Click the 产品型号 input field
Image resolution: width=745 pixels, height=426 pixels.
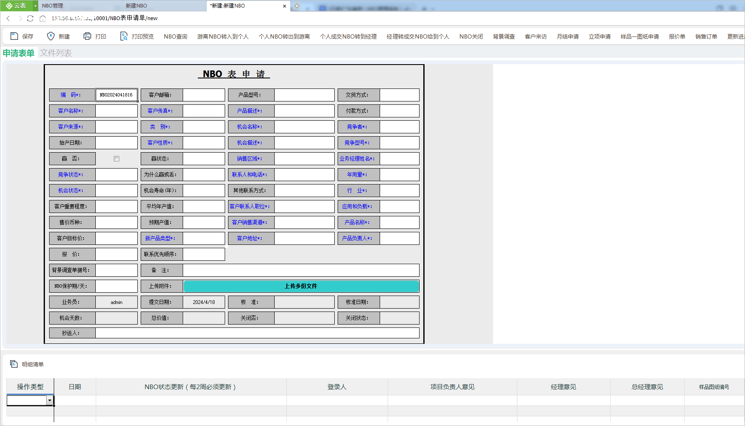(x=304, y=95)
